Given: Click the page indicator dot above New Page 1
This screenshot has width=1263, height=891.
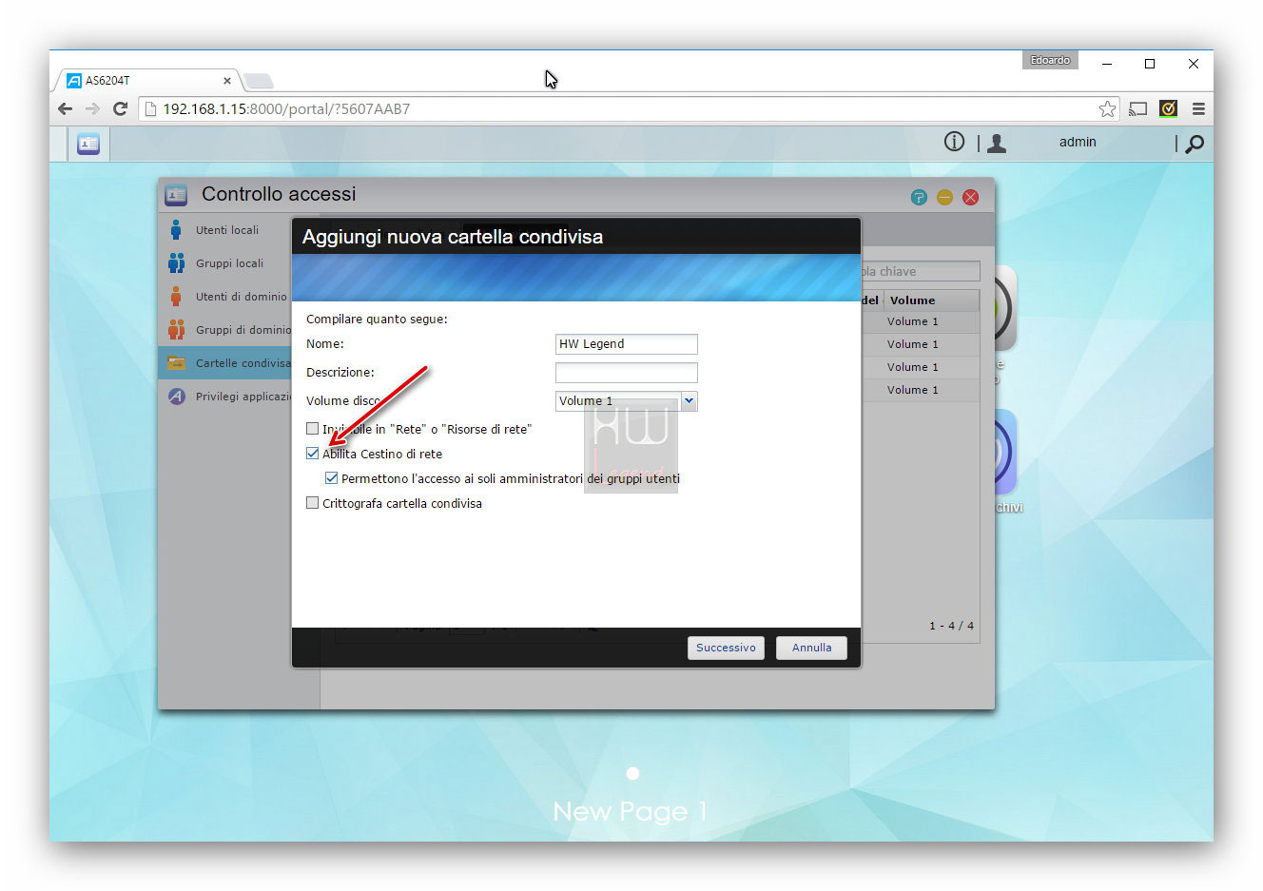Looking at the screenshot, I should (x=632, y=773).
